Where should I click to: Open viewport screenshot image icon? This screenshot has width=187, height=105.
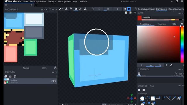[x=126, y=13]
